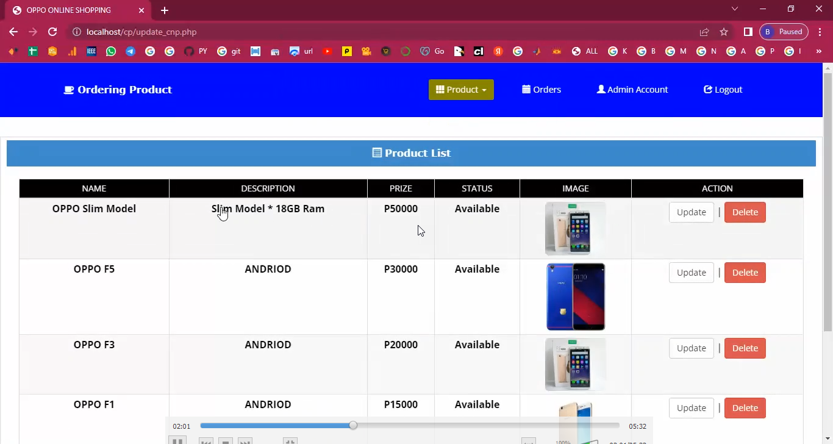Go to the Orders page

pos(542,90)
